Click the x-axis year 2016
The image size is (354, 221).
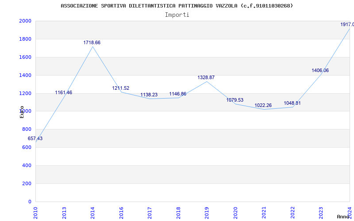point(121,213)
